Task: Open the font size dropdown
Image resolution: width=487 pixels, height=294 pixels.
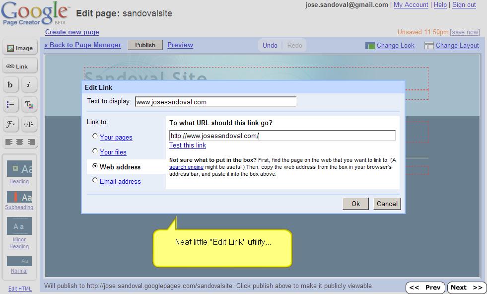Action: pyautogui.click(x=29, y=124)
